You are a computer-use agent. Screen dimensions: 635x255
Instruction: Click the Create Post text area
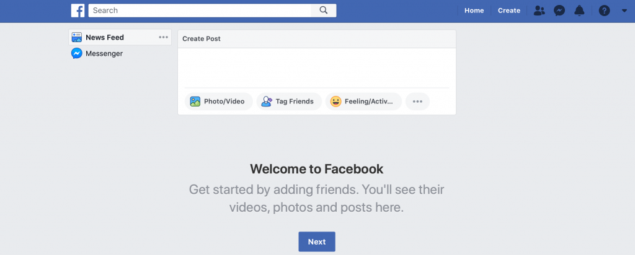(x=317, y=67)
